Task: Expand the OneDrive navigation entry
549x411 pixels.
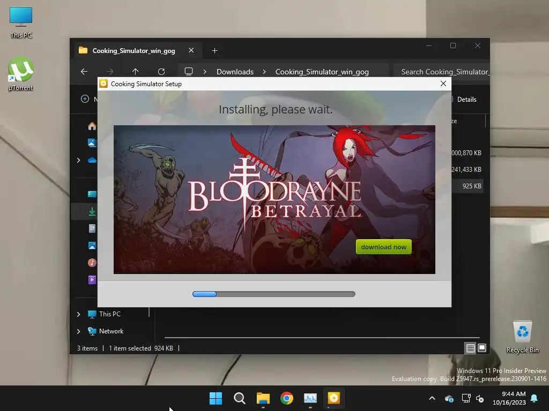Action: 78,160
